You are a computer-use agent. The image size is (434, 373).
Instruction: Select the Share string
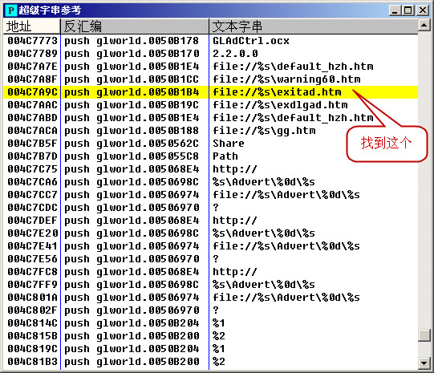coord(229,144)
